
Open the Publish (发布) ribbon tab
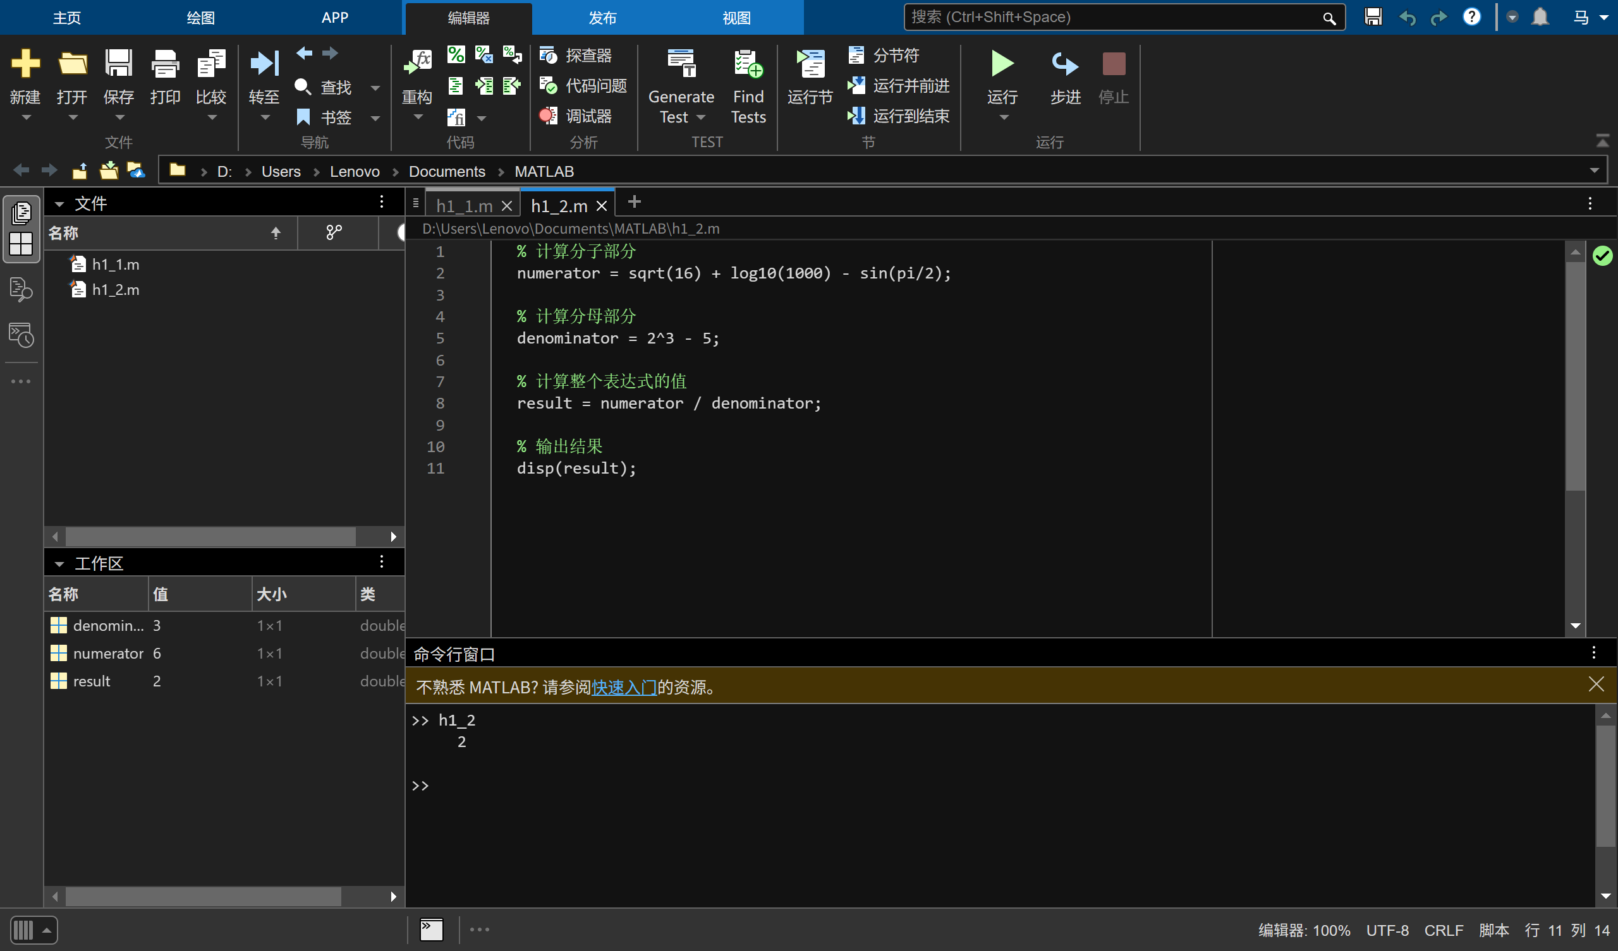[602, 18]
